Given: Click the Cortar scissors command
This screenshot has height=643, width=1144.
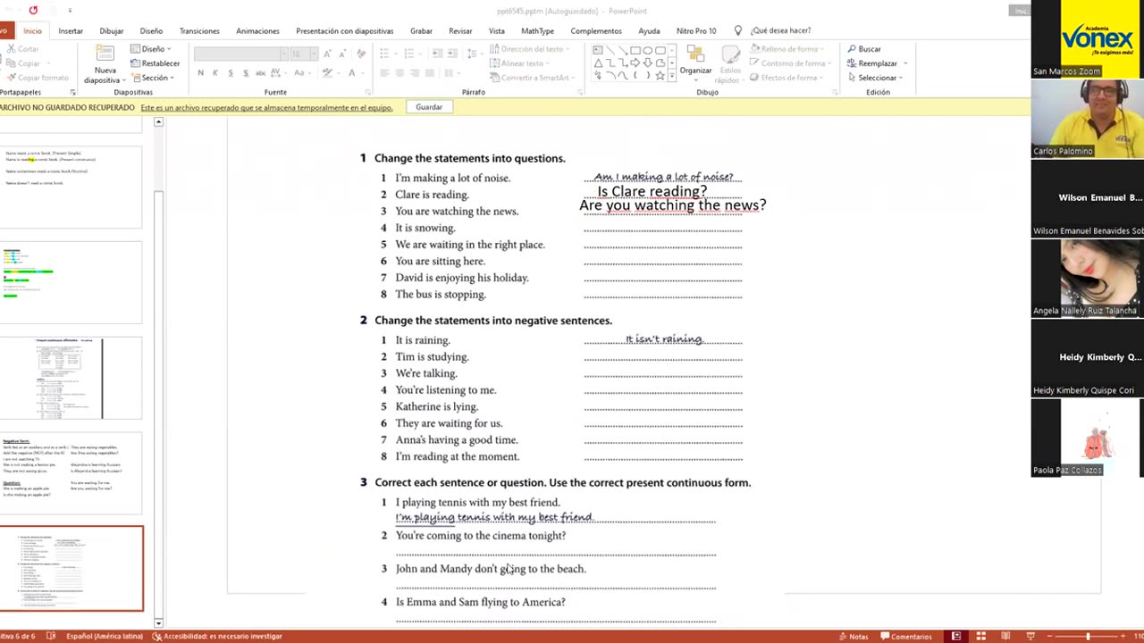Looking at the screenshot, I should (x=23, y=49).
